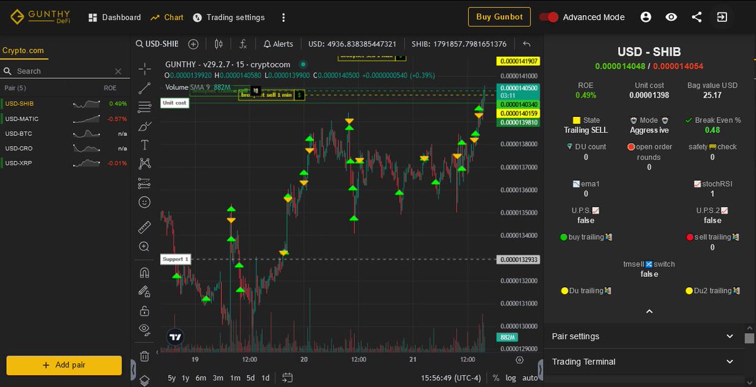Image resolution: width=756 pixels, height=387 pixels.
Task: Open Trading settings
Action: (x=229, y=17)
